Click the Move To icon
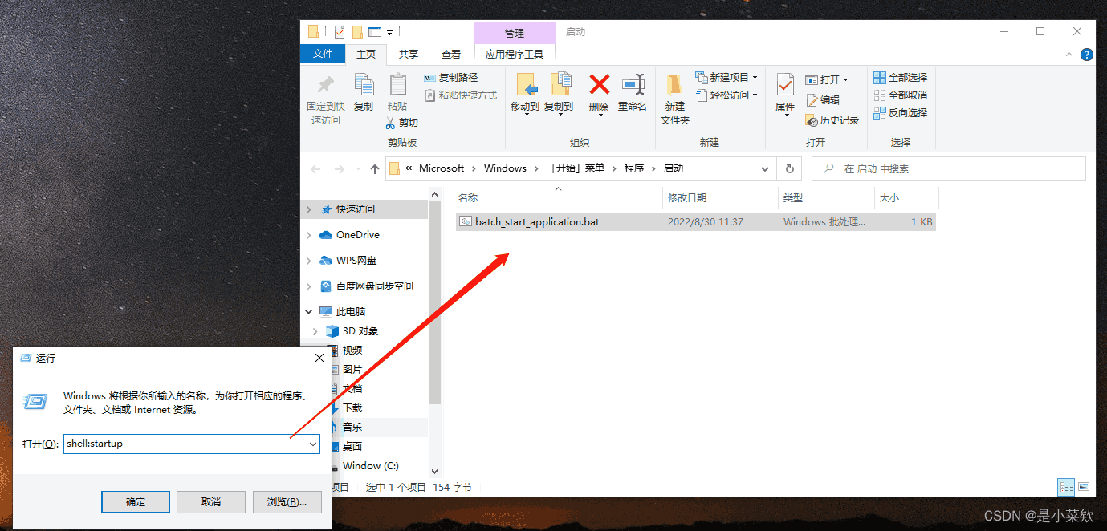This screenshot has width=1107, height=531. 525,85
